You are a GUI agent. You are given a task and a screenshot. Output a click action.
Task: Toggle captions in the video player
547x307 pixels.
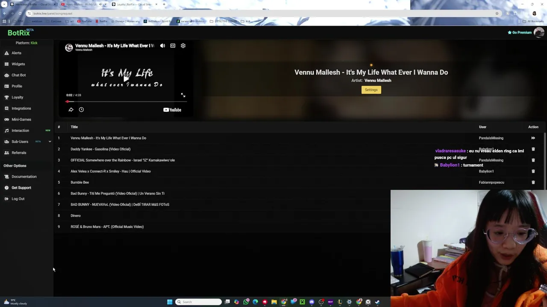(x=173, y=46)
